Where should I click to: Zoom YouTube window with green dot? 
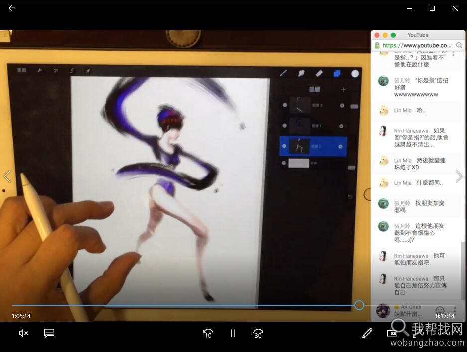point(393,35)
